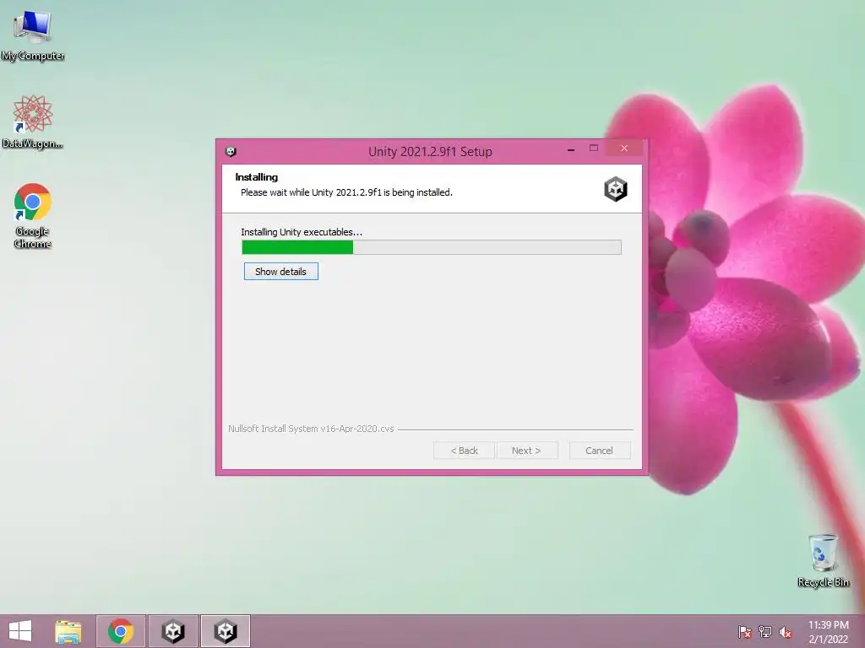Click the disabled Back button
Viewport: 865px width, 648px height.
(x=464, y=451)
